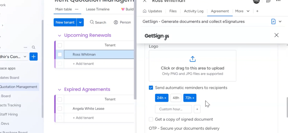Open the New tenant dropdown arrow

point(80,22)
